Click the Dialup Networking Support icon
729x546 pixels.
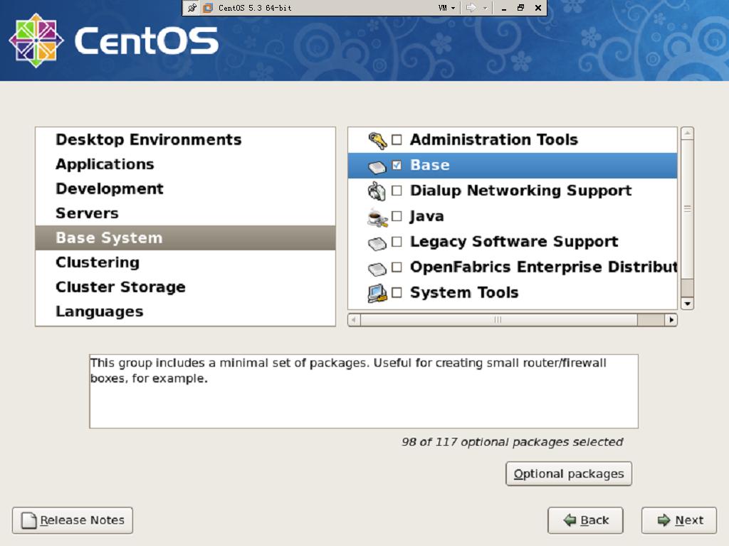tap(377, 191)
